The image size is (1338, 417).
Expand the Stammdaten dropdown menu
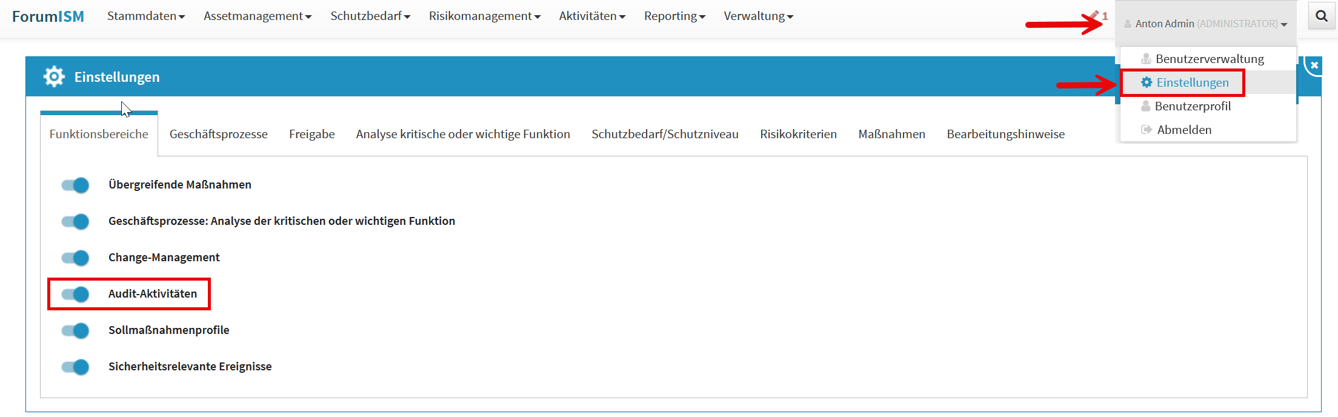tap(145, 16)
